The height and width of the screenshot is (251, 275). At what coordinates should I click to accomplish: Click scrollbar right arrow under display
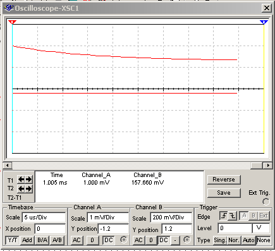click(x=267, y=166)
